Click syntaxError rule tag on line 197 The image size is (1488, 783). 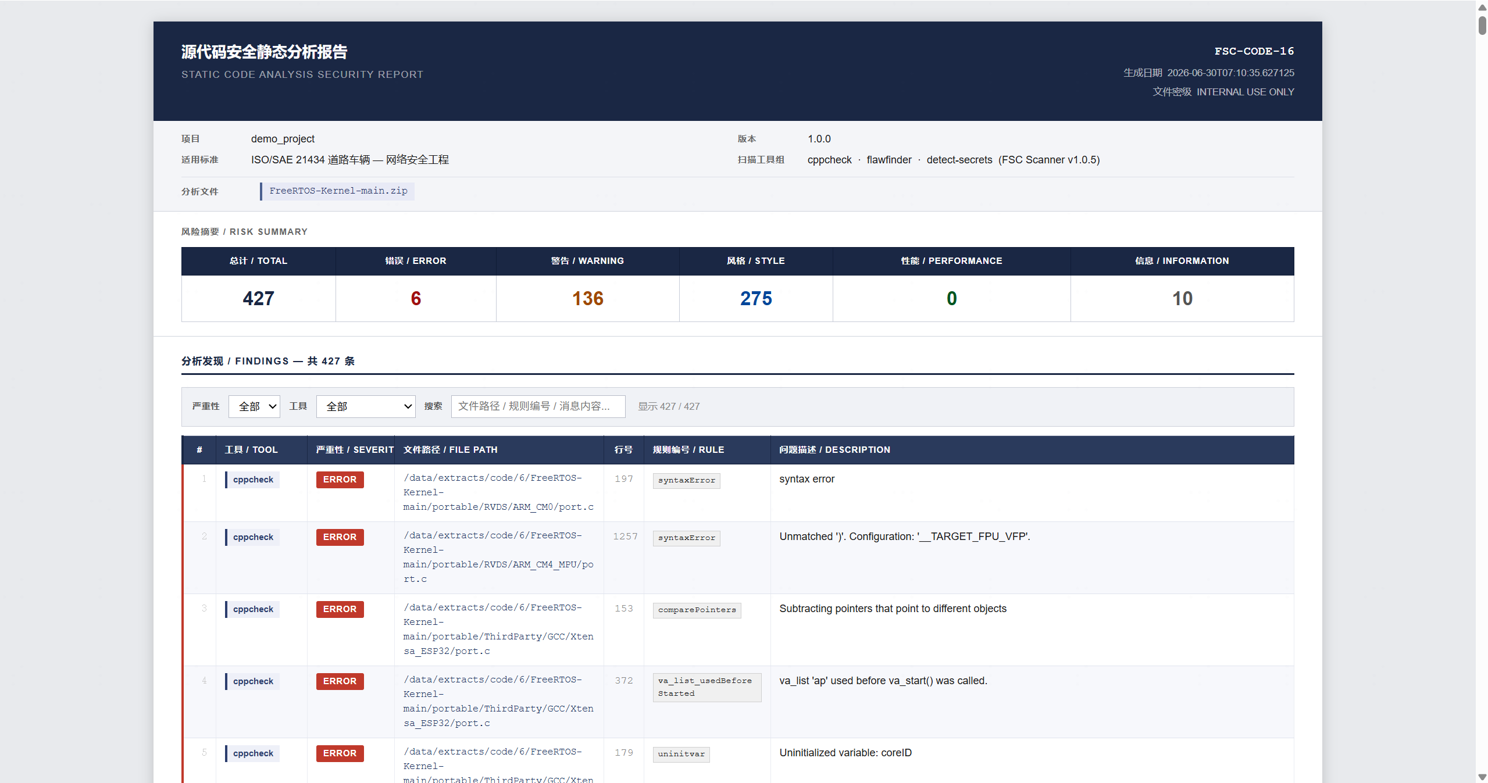click(686, 480)
